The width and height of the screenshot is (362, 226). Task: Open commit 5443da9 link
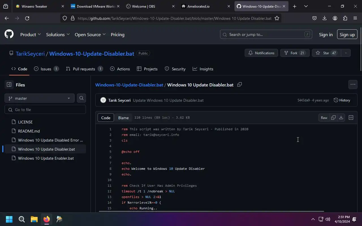(x=303, y=100)
